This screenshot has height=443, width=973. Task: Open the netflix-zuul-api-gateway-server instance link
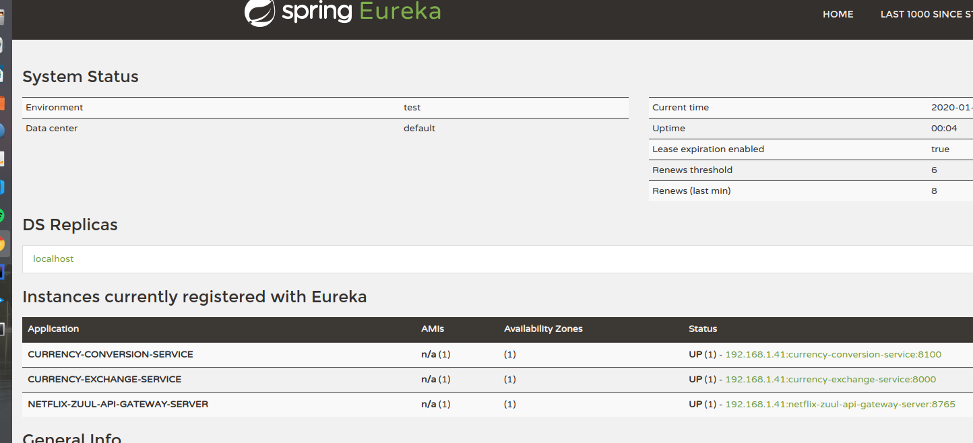839,404
